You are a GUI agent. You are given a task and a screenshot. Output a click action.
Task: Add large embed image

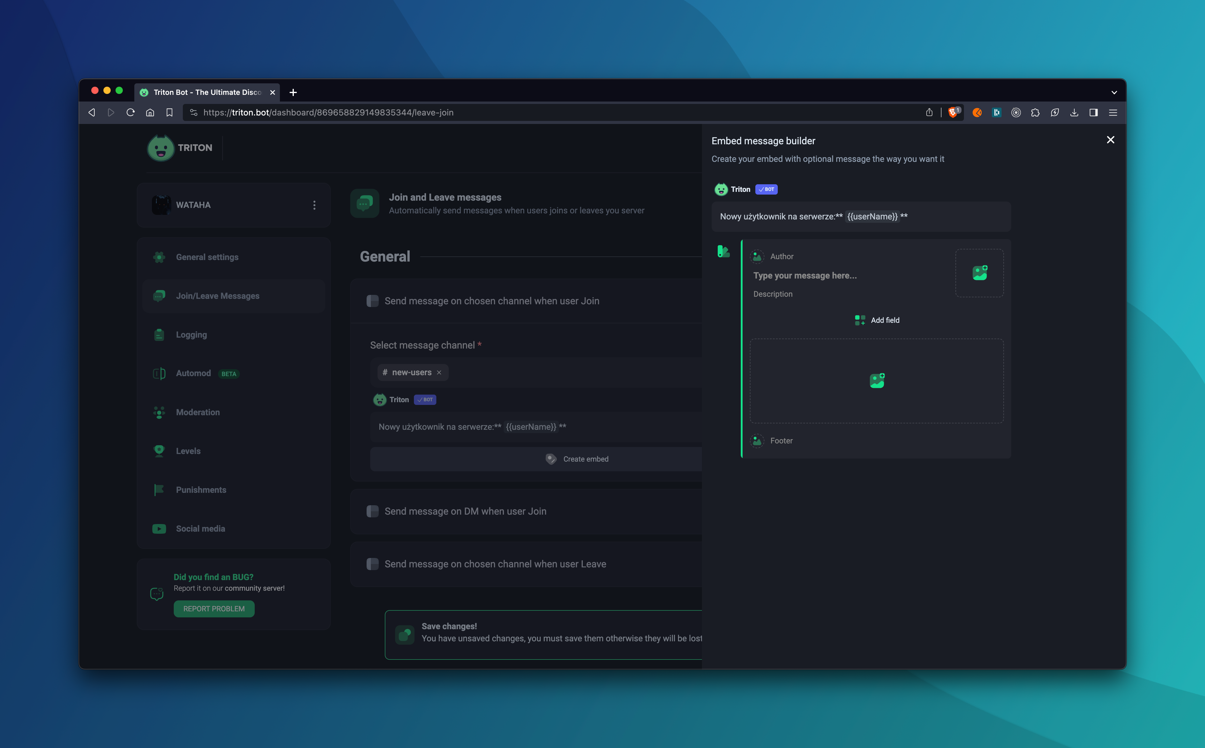coord(876,380)
